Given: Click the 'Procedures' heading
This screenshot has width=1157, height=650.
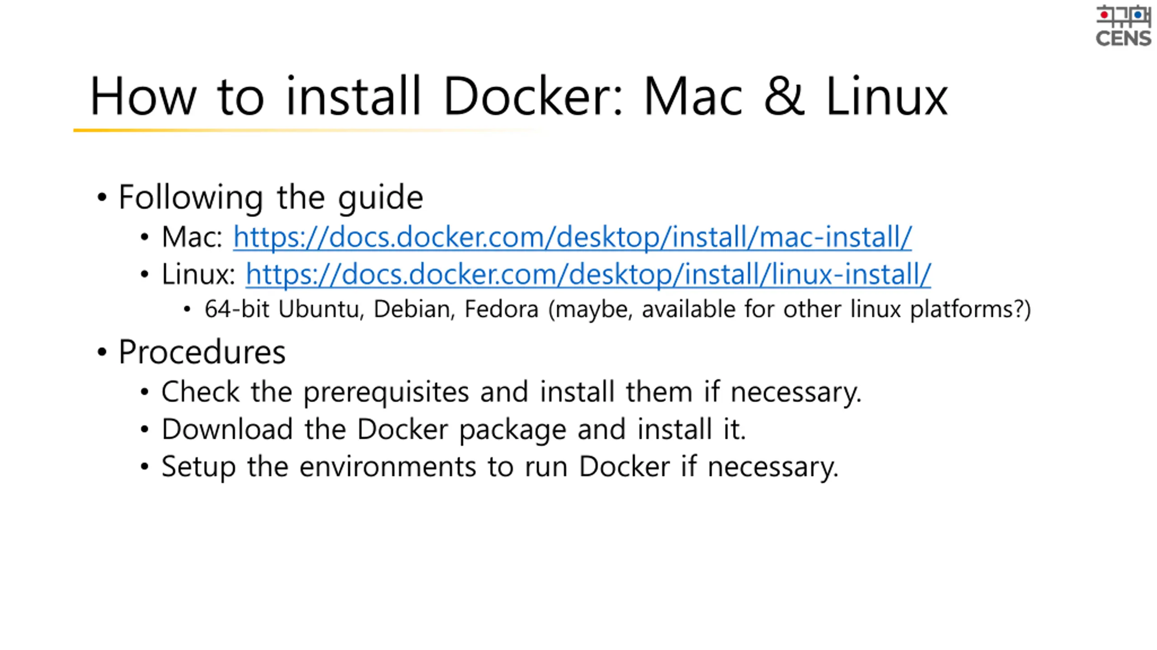Looking at the screenshot, I should pos(202,353).
